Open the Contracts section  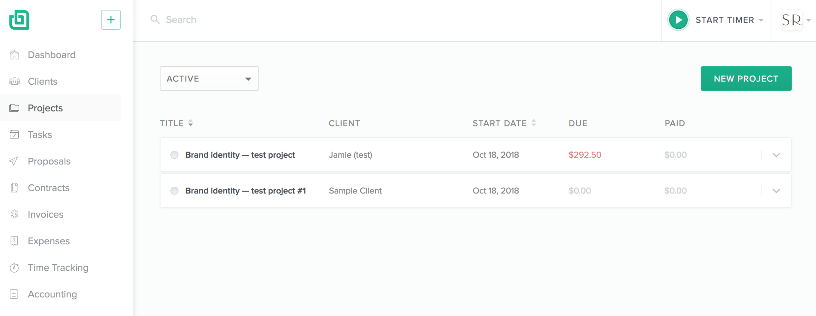tap(48, 188)
